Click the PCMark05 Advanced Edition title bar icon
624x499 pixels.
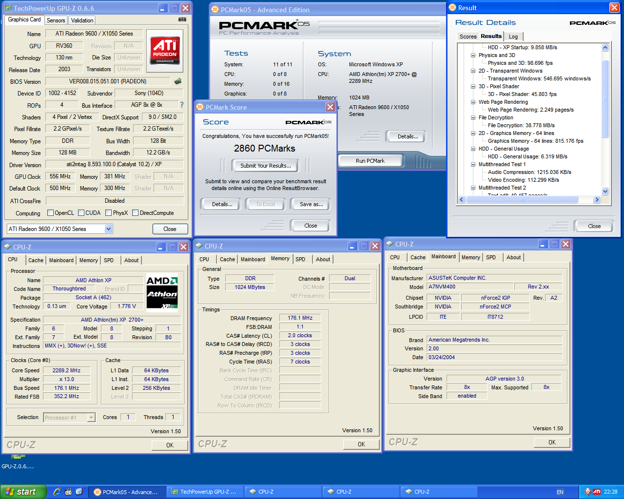tap(215, 9)
